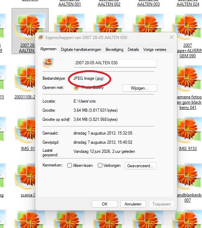The width and height of the screenshot is (202, 228).
Task: Close the Eigenschappen dialog
Action: (x=172, y=37)
